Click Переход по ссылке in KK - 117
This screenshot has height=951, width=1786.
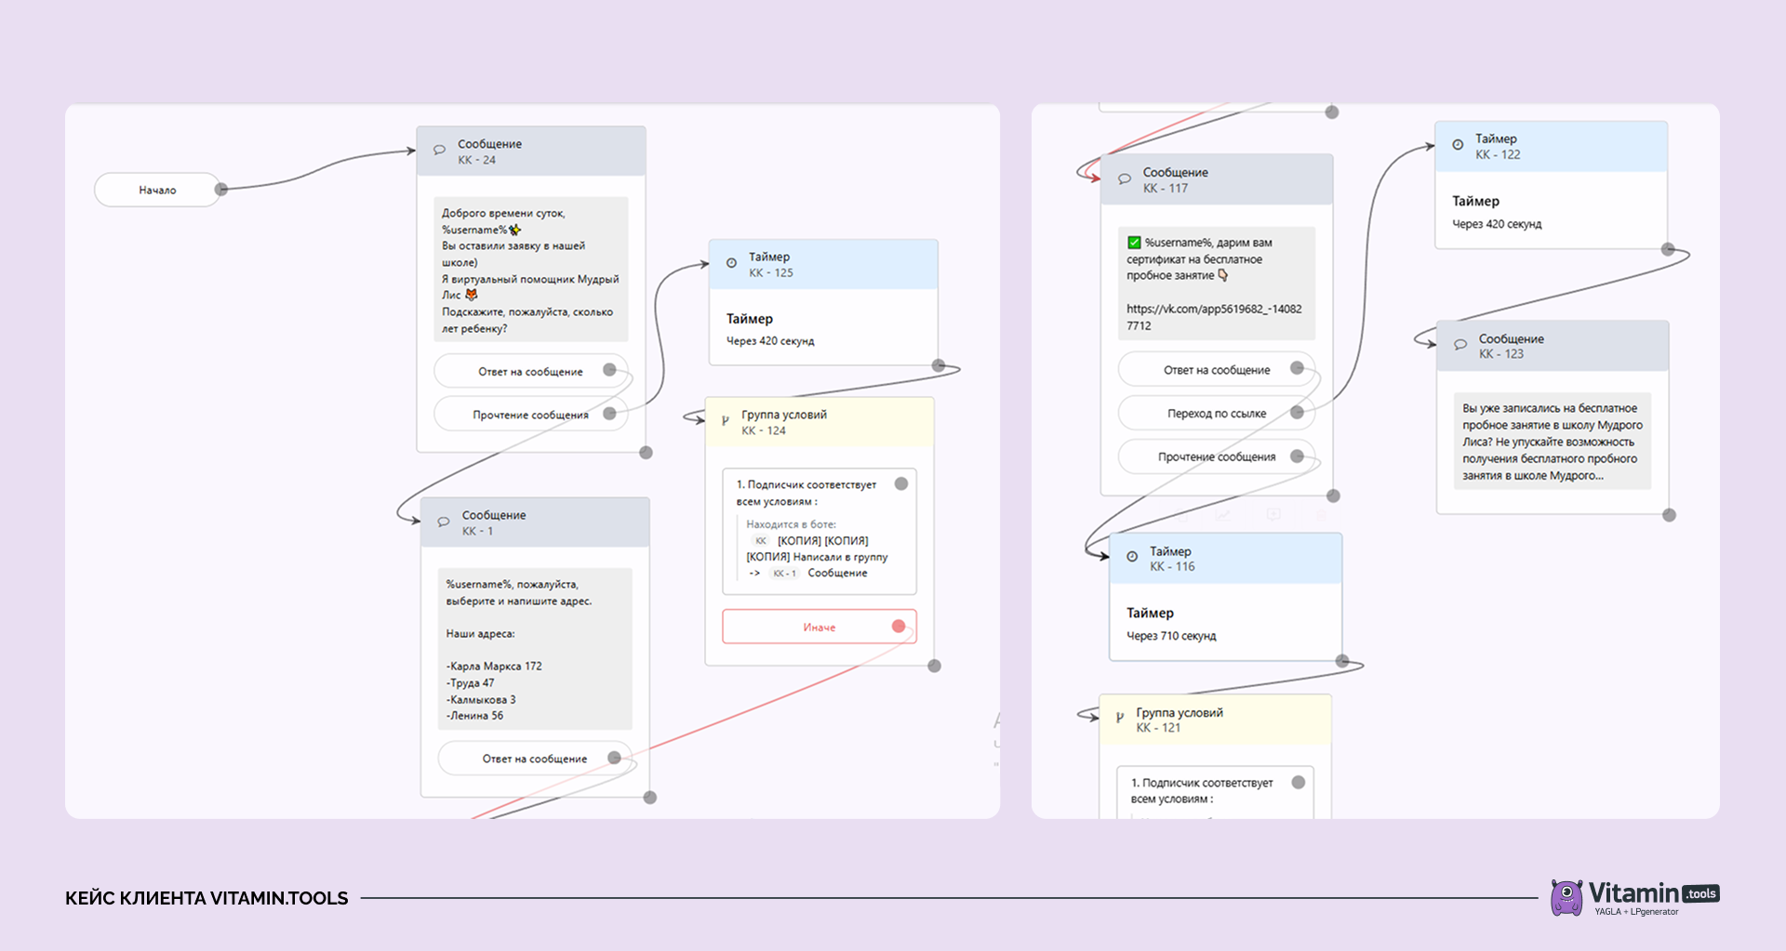click(x=1217, y=413)
